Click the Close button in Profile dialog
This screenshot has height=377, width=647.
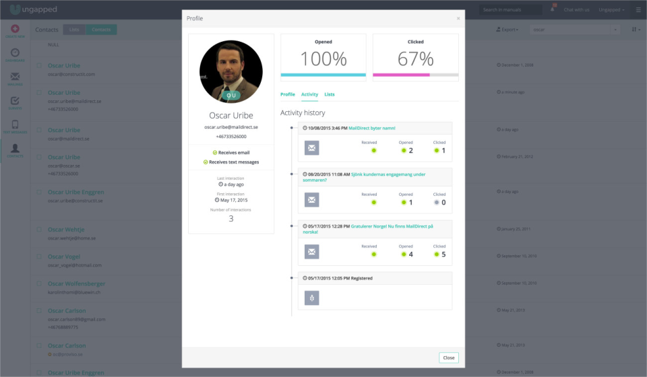(x=449, y=357)
